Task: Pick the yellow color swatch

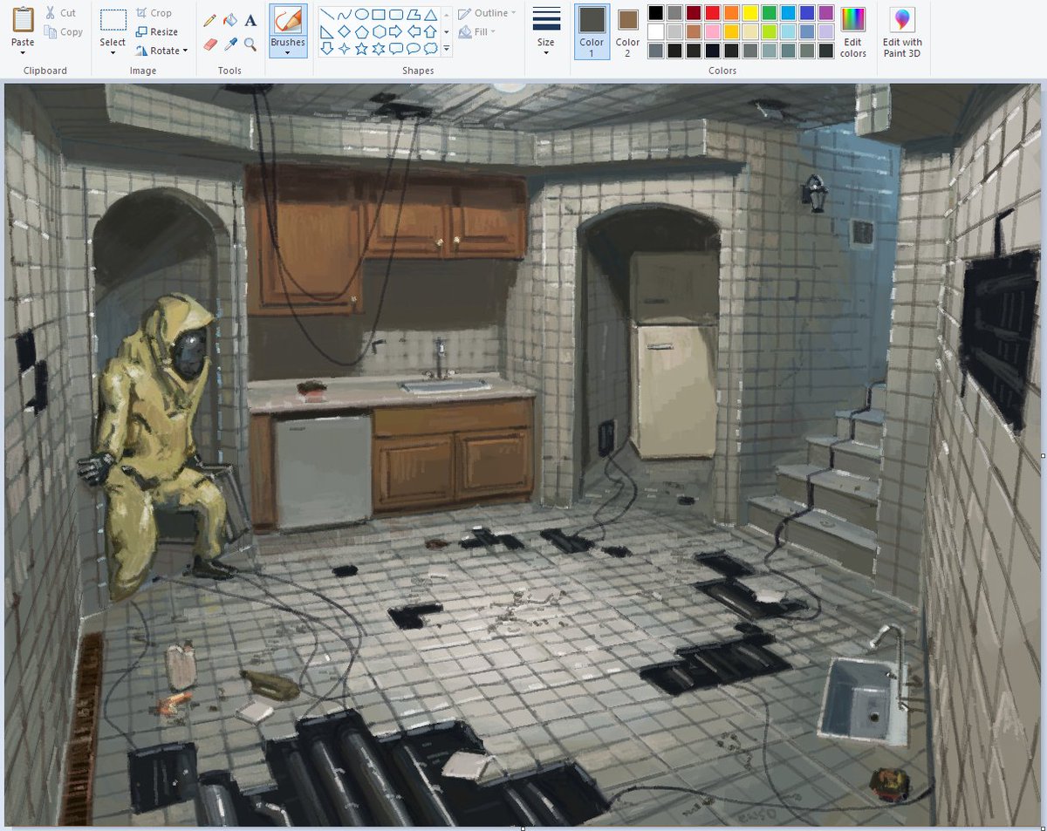Action: pos(749,13)
